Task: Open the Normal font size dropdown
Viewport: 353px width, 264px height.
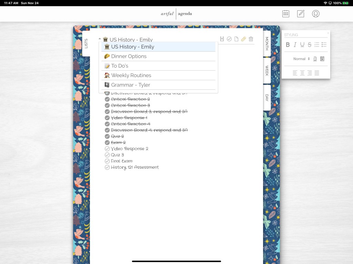Action: (x=301, y=59)
